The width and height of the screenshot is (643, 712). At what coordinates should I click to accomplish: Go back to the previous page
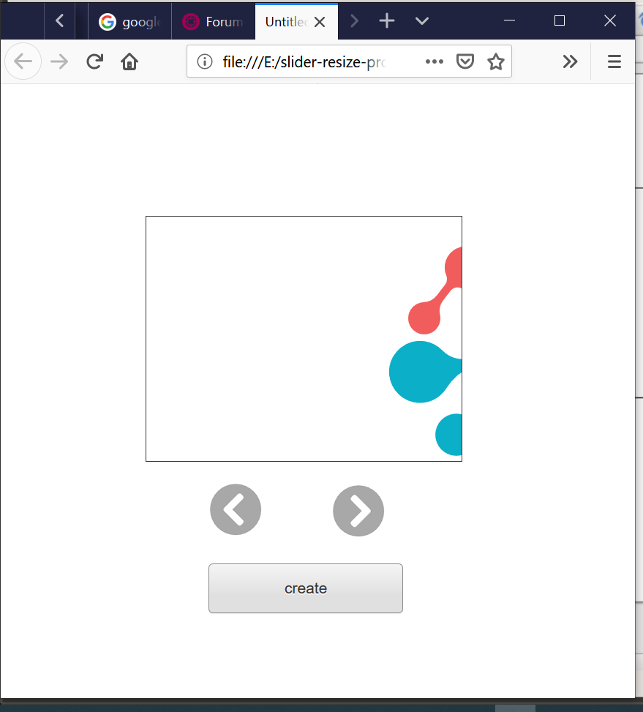click(x=23, y=61)
